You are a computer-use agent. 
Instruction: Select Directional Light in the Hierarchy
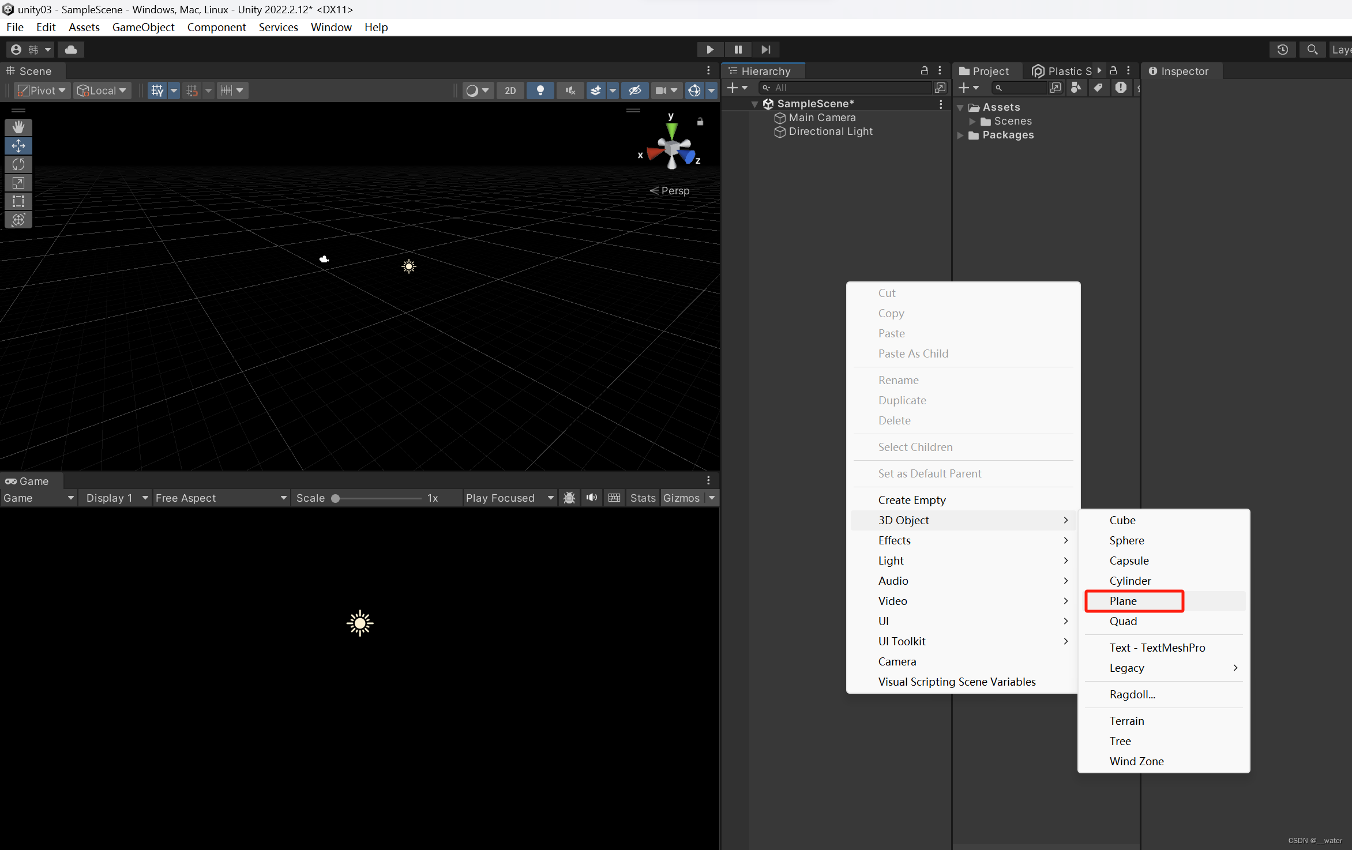[829, 131]
